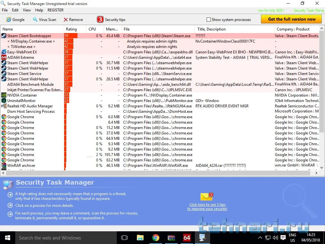The image size is (325, 244).
Task: Click the WinRAR archiver books icon
Action: pyautogui.click(x=4, y=165)
